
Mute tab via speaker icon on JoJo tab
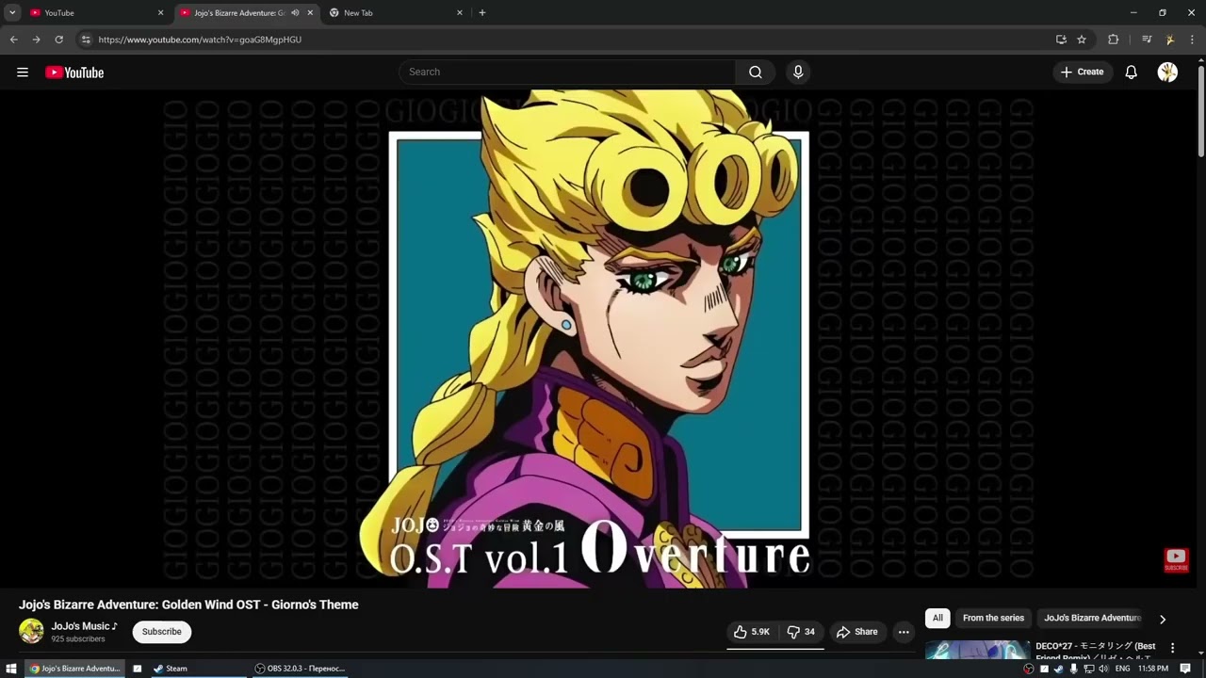pyautogui.click(x=295, y=13)
